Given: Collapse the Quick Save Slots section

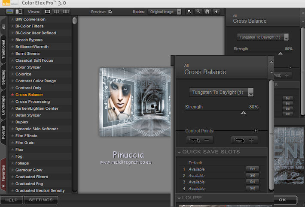Looking at the screenshot, I should pos(179,152).
